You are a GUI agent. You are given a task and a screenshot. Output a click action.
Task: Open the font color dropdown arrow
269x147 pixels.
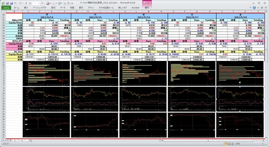point(45,3)
